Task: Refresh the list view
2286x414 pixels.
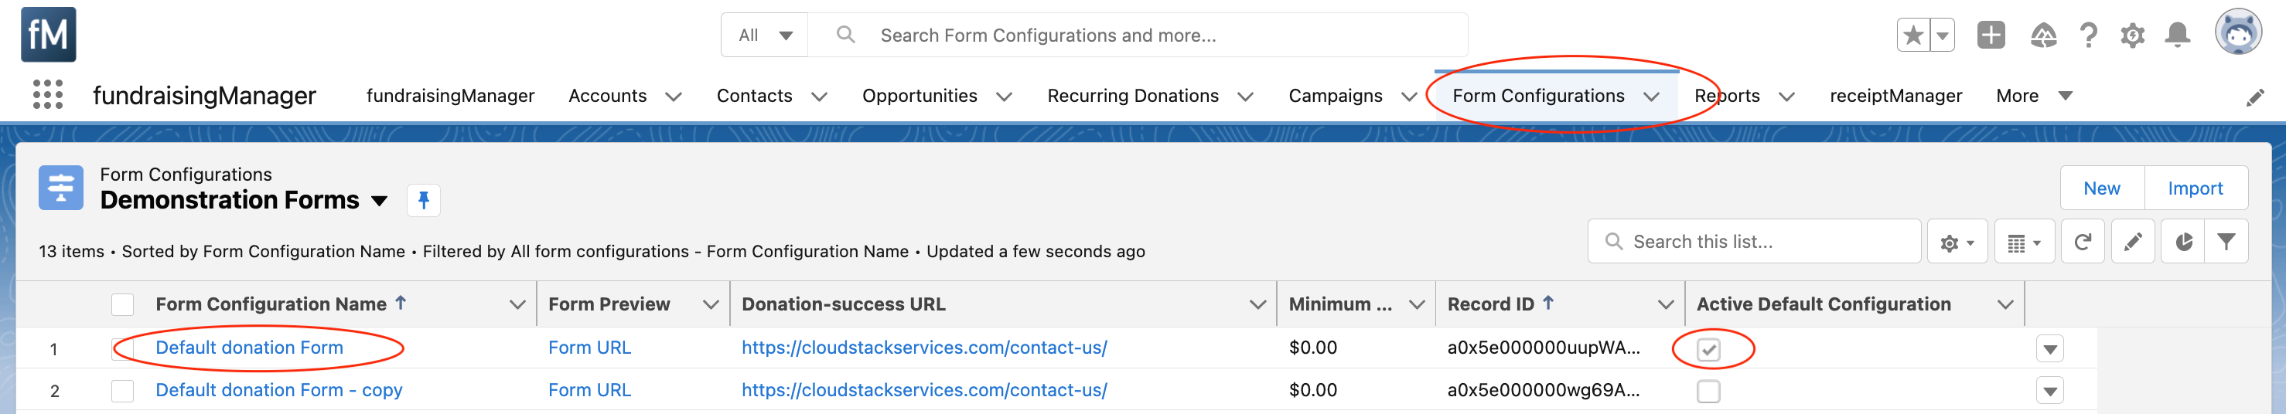Action: coord(2082,242)
